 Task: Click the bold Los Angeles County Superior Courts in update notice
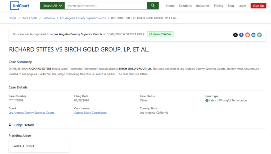[78, 34]
